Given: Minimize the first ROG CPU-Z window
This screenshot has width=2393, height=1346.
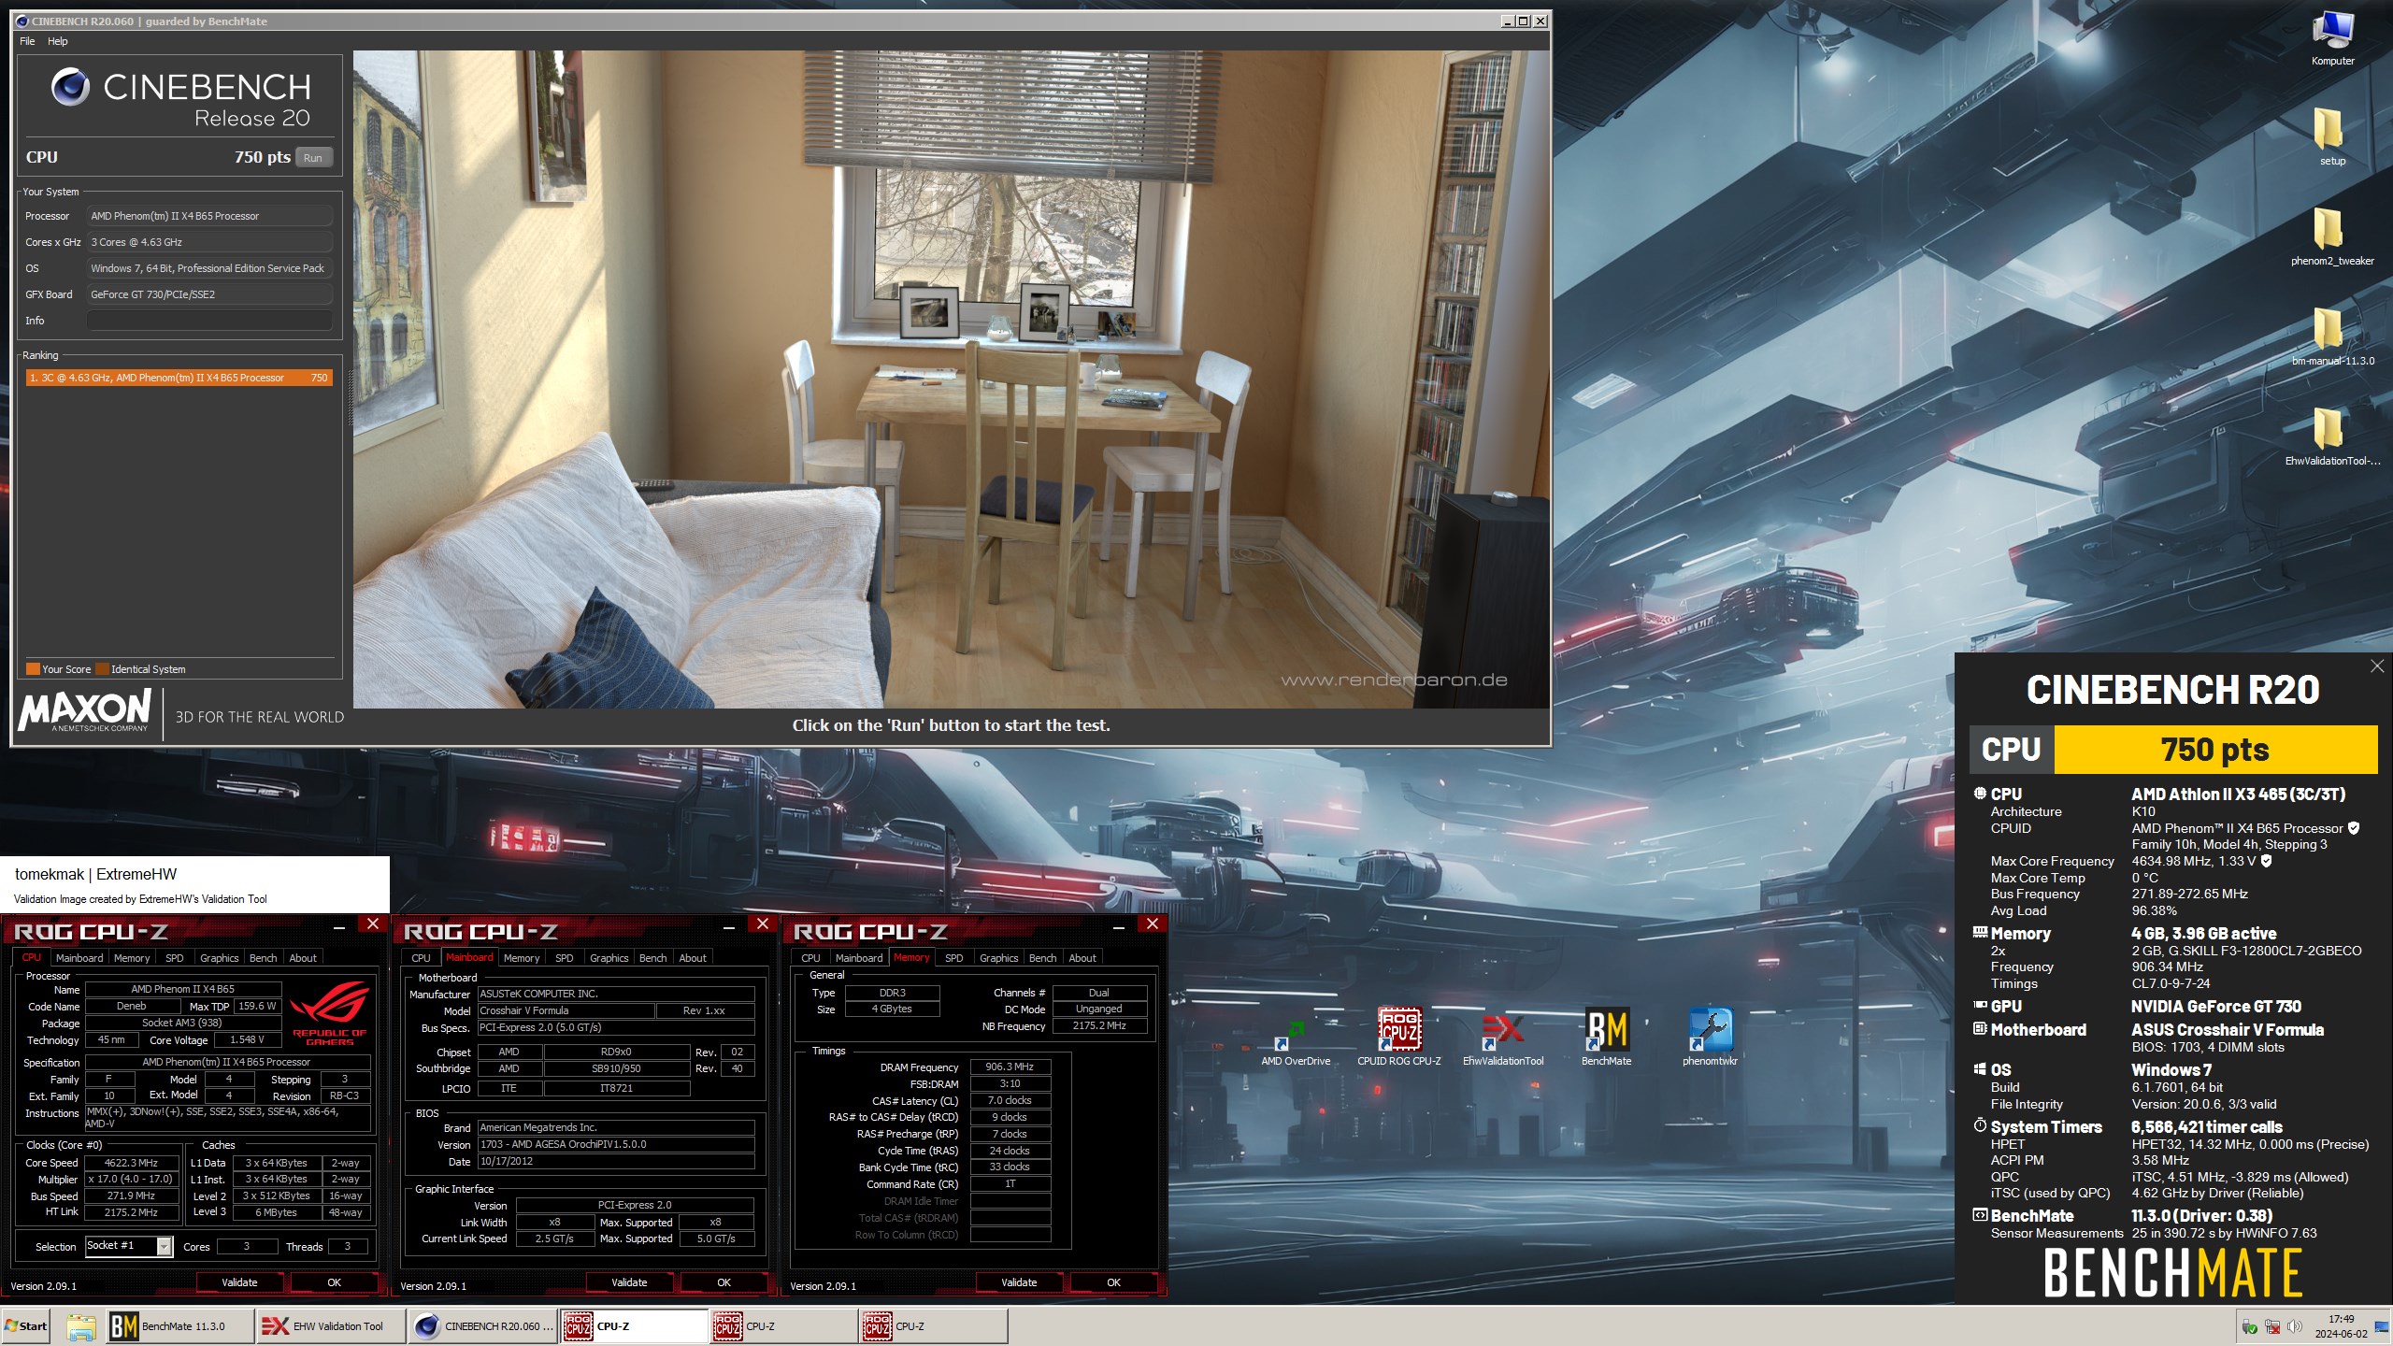Looking at the screenshot, I should coord(339,925).
